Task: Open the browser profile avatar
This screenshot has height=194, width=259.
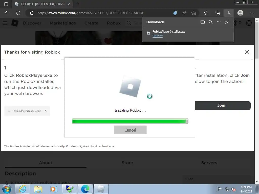Action: click(240, 13)
